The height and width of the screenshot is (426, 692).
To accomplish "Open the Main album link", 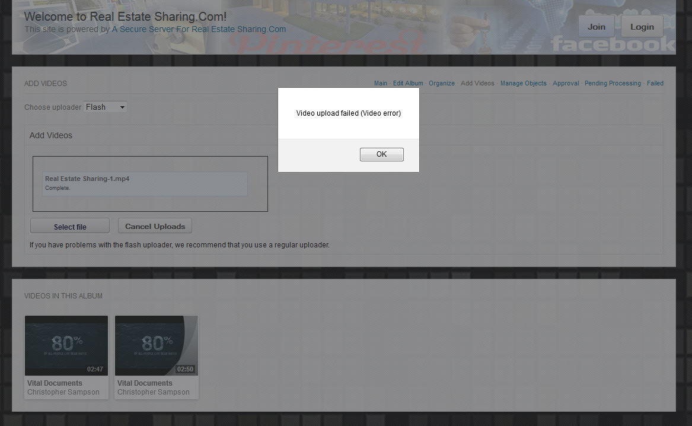I will tap(381, 83).
